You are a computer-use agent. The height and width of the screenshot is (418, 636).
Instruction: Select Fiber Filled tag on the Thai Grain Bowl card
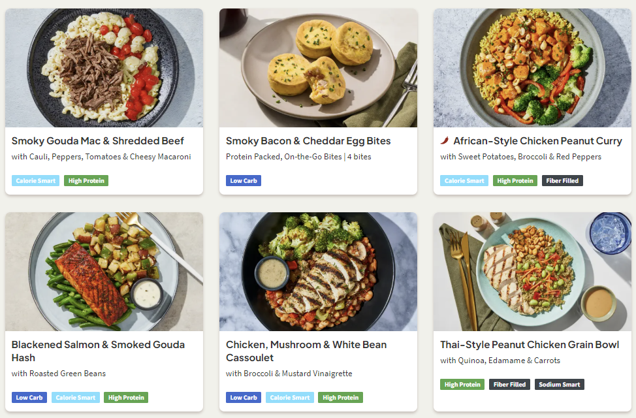[510, 385]
